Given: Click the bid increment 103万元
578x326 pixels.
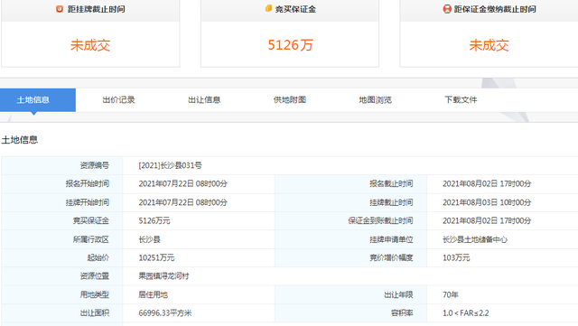Looking at the screenshot, I should pos(456,257).
